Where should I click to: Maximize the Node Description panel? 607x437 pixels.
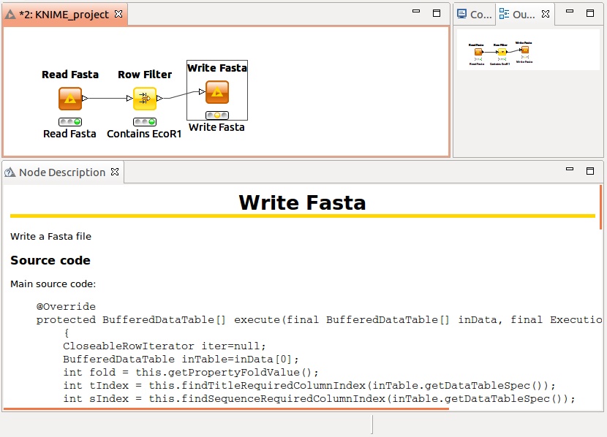590,171
